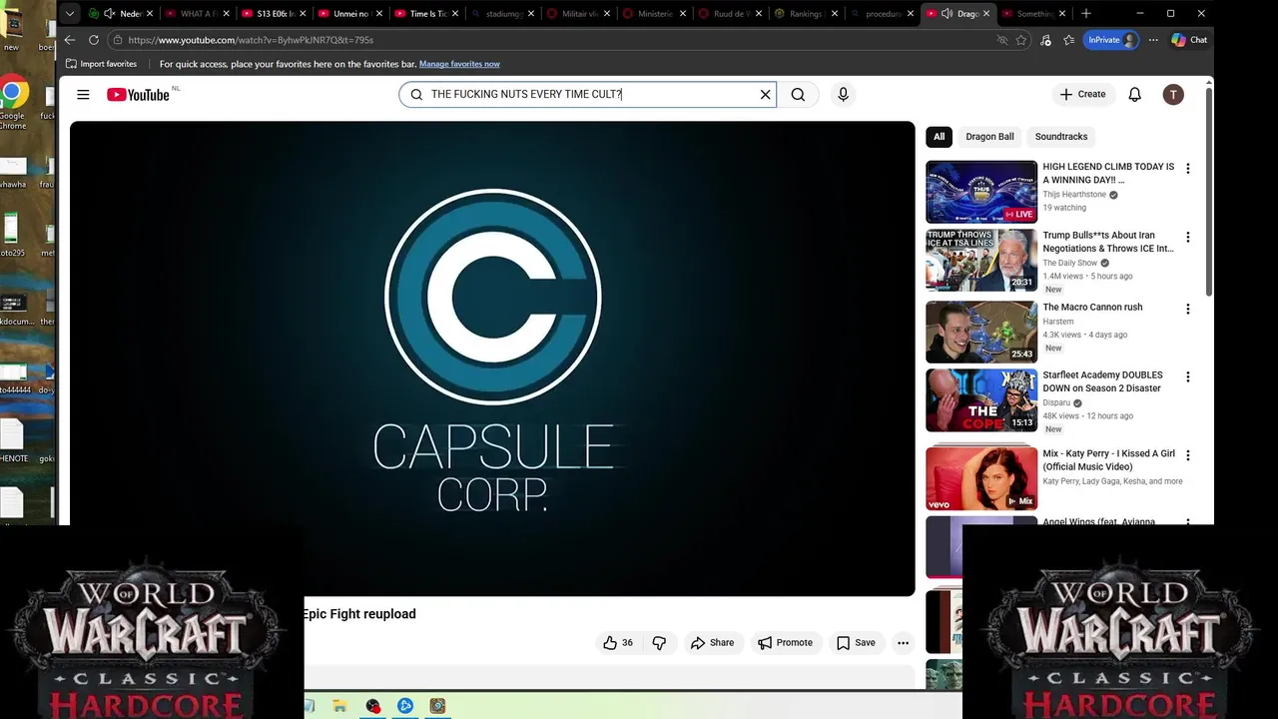Mute the Dragon tab via speaker icon
Image resolution: width=1278 pixels, height=719 pixels.
(x=947, y=13)
